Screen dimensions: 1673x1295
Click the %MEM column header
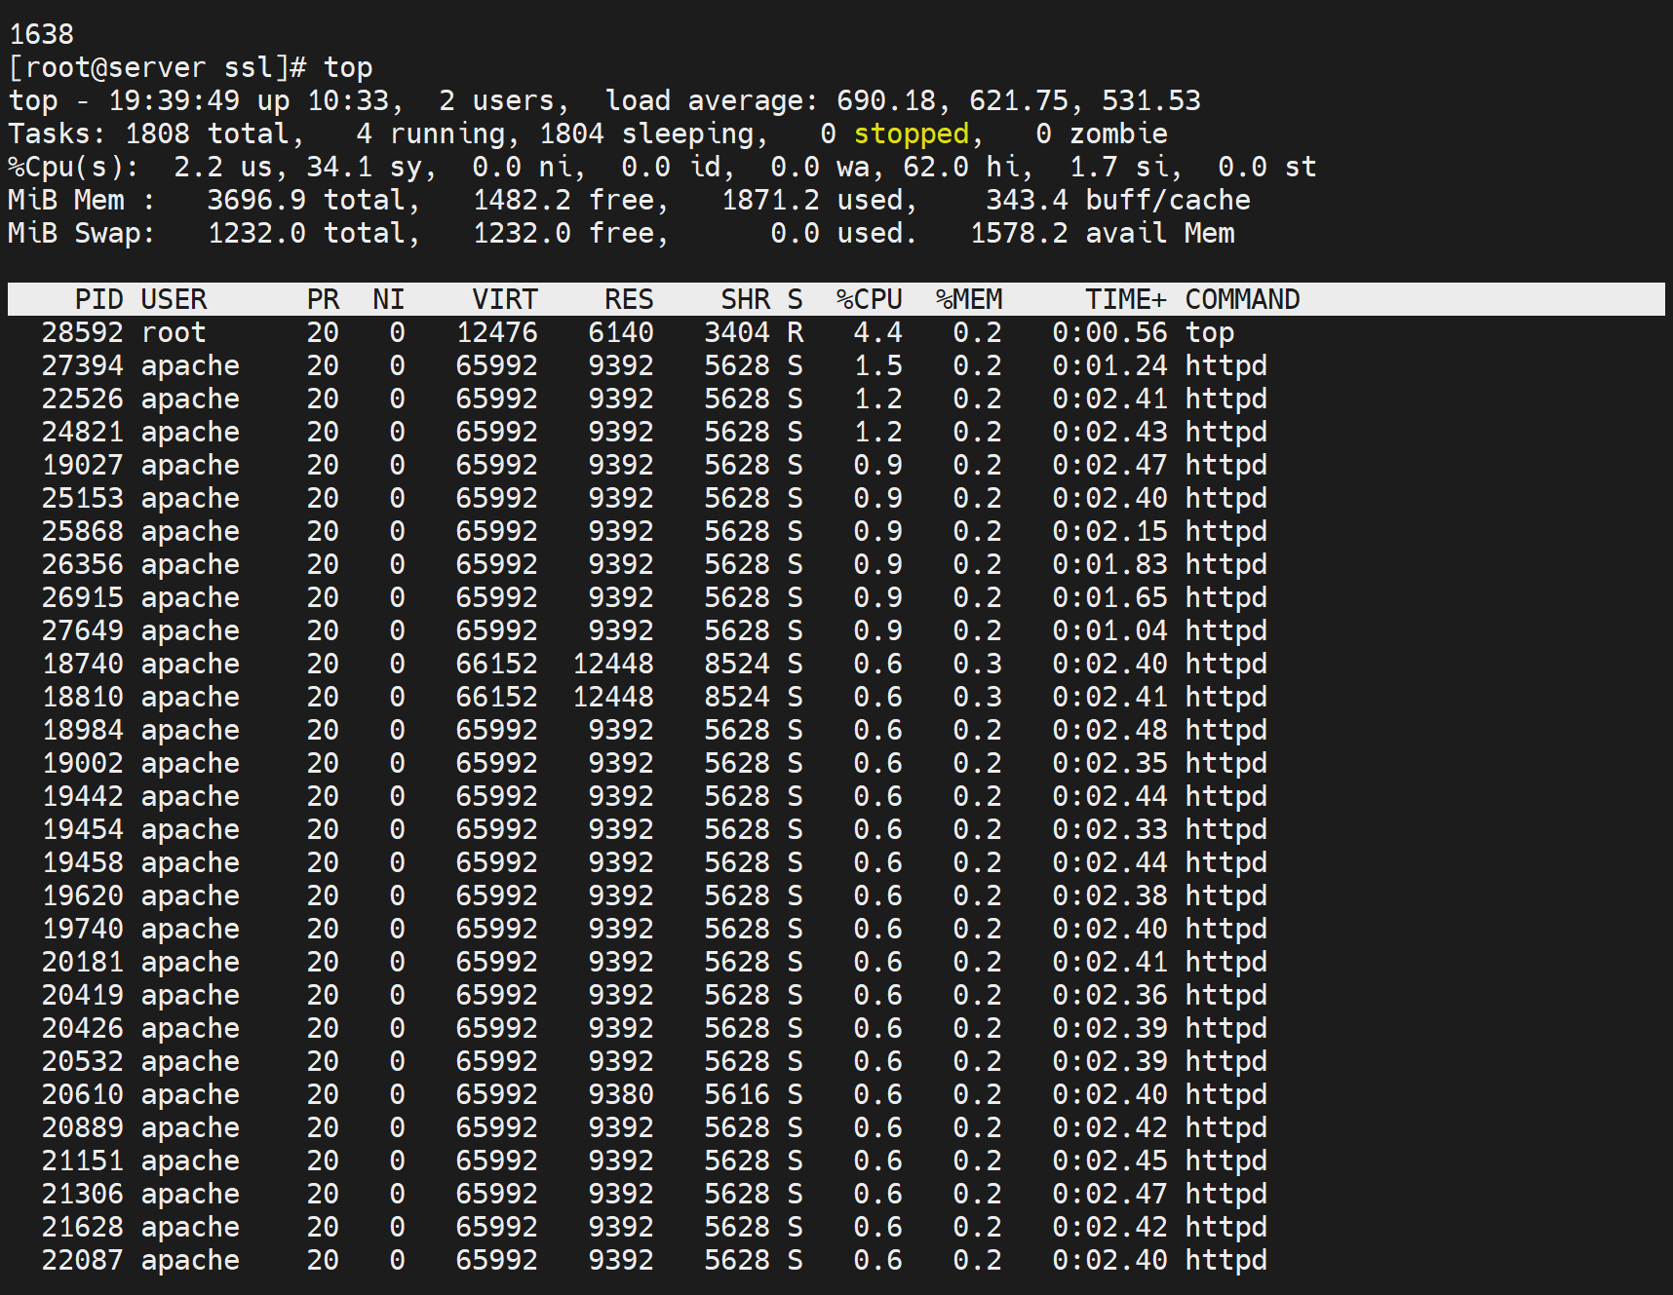click(x=968, y=299)
